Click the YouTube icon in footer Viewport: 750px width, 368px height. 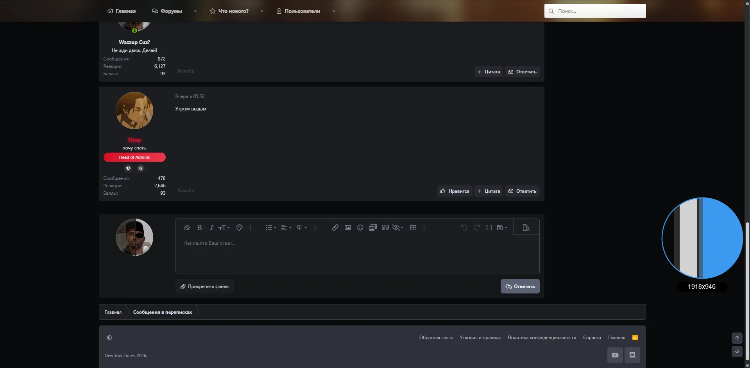[615, 355]
